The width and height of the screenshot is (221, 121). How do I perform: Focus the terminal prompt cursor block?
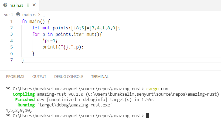tap(147, 116)
